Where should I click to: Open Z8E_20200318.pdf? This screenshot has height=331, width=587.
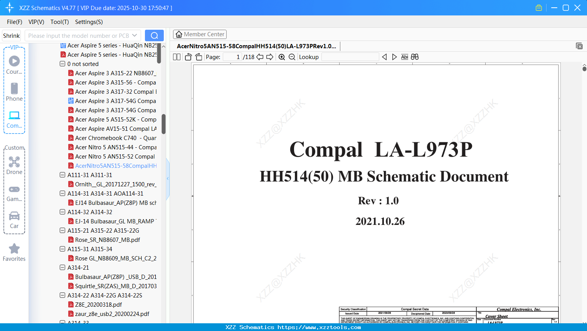tap(95, 305)
